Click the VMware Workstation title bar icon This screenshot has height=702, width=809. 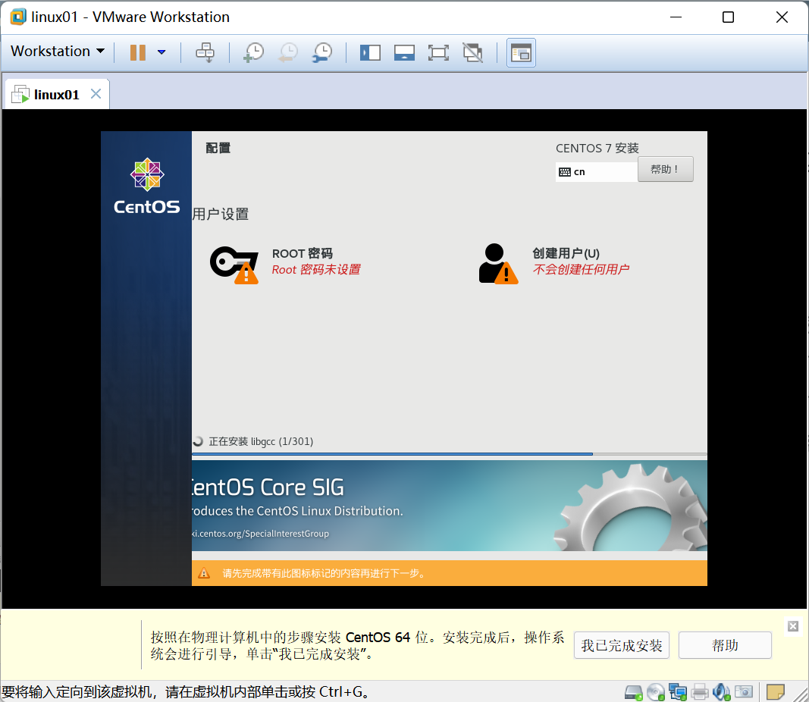pos(18,17)
